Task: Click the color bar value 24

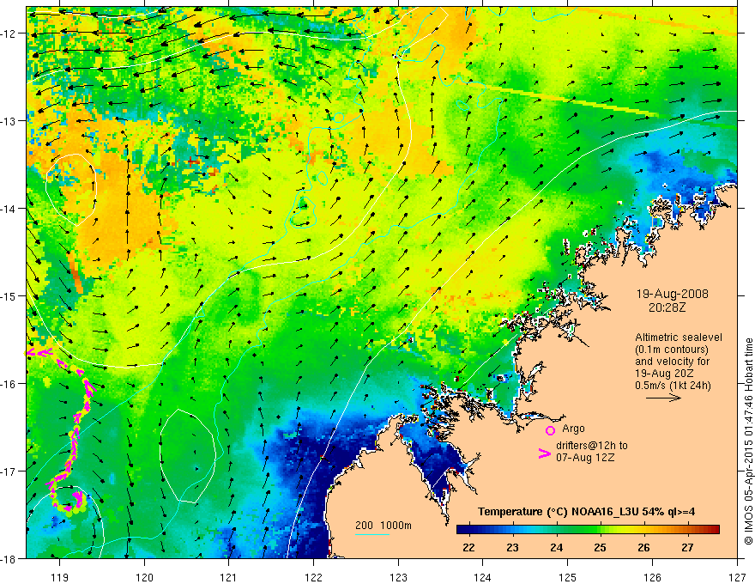Action: click(x=556, y=547)
